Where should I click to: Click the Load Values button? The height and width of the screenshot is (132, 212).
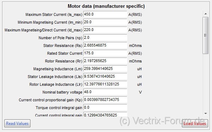pyautogui.click(x=195, y=124)
